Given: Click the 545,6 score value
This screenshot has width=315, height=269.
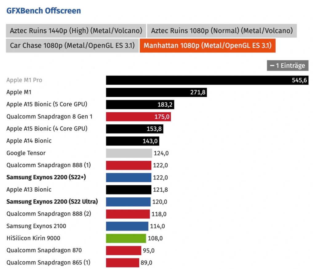Looking at the screenshot, I should pyautogui.click(x=299, y=80).
